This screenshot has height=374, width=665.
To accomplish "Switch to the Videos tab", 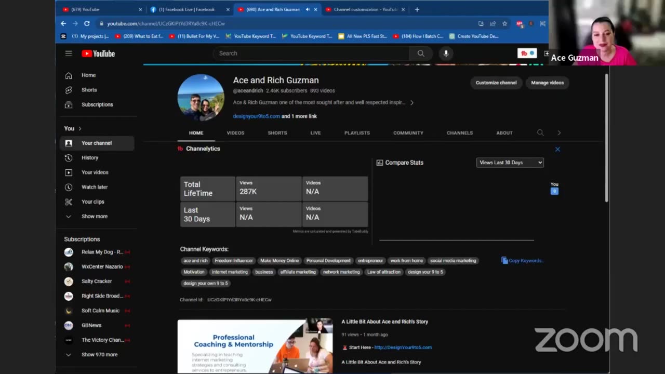I will 235,133.
